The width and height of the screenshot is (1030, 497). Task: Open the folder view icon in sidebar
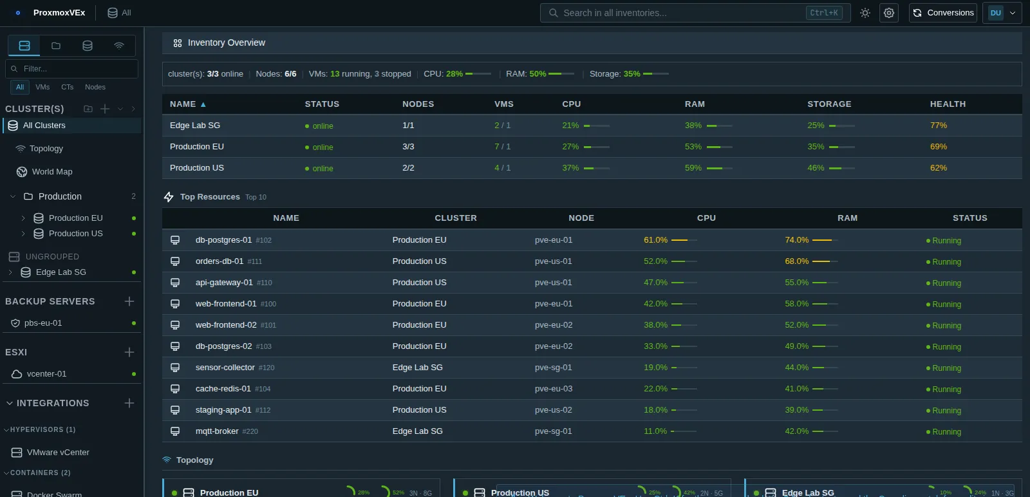(56, 46)
